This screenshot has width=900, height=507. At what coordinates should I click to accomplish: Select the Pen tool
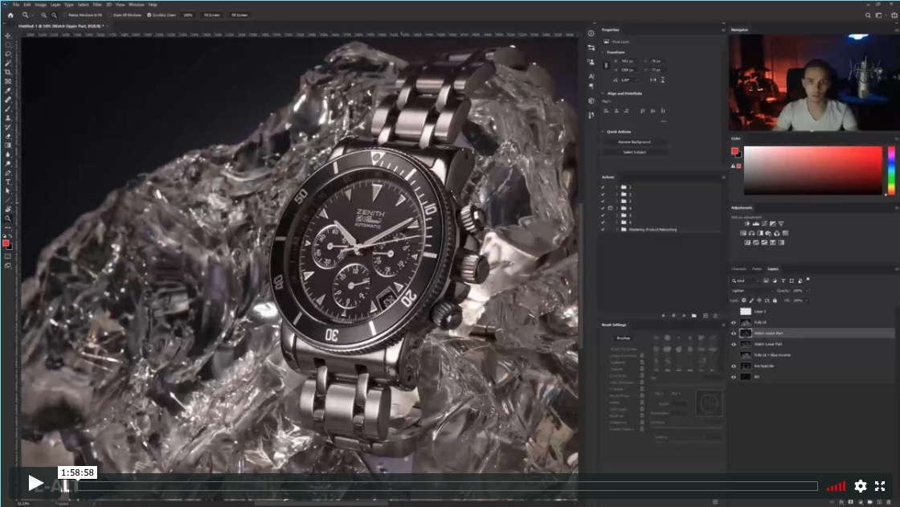(8, 174)
